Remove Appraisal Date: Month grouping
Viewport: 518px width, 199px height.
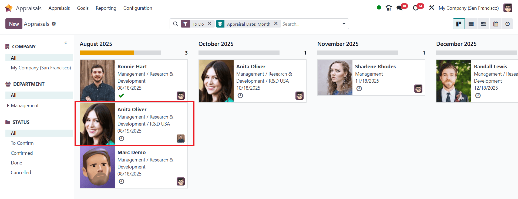276,24
